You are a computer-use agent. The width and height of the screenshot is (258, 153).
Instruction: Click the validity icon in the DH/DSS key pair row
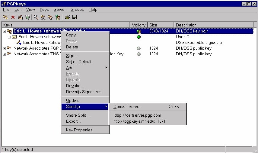tap(139, 31)
